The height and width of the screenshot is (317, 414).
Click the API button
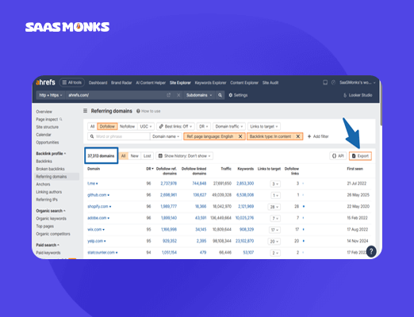(x=338, y=156)
